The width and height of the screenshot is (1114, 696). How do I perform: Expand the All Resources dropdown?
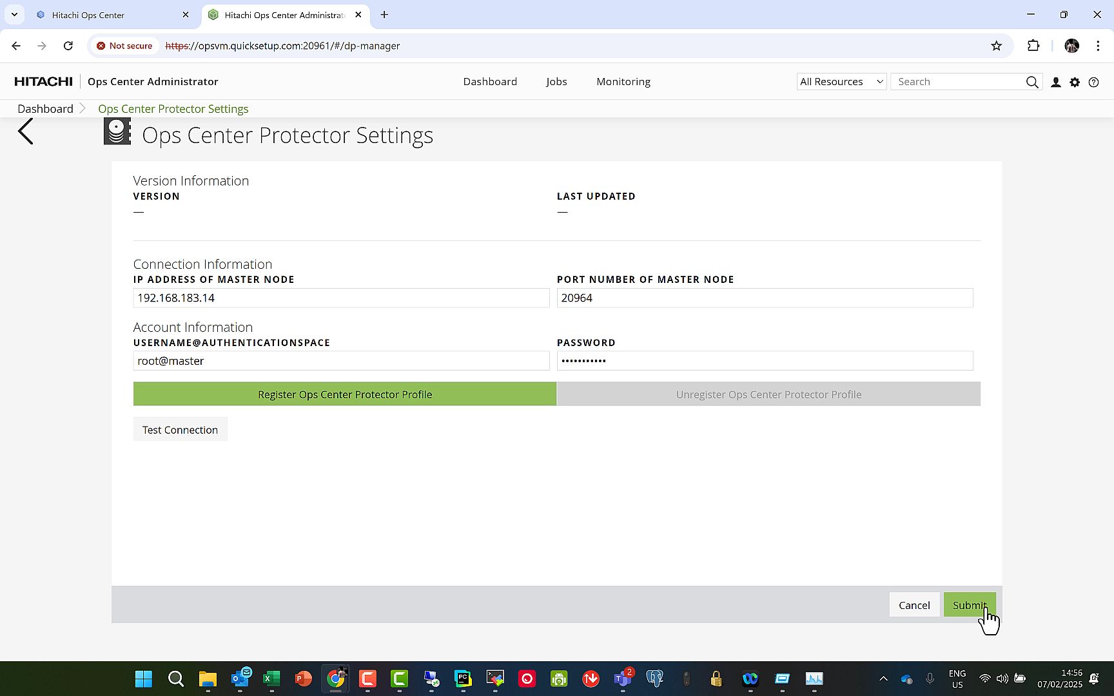coord(841,82)
